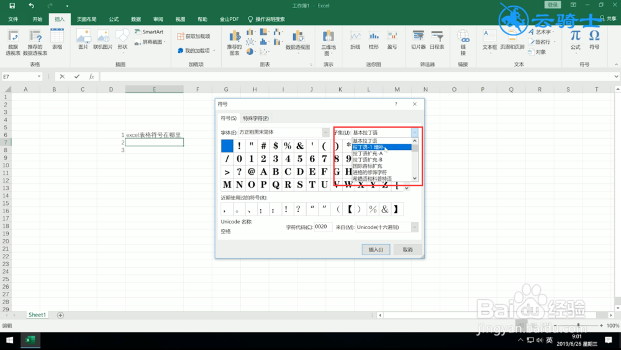This screenshot has height=350, width=621.
Task: Expand the Name Box dropdown
Action: pyautogui.click(x=39, y=77)
